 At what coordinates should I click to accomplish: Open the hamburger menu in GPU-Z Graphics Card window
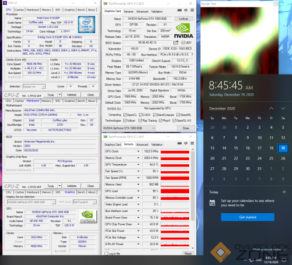pos(192,10)
